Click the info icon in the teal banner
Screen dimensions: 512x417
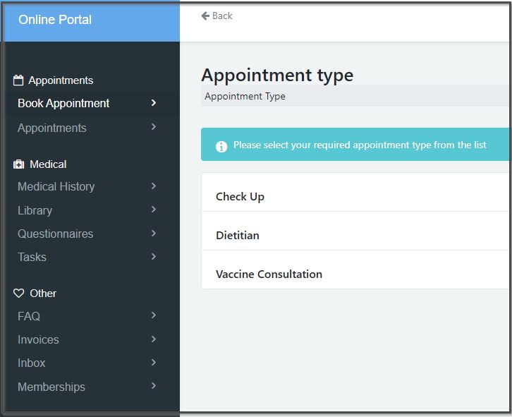click(221, 146)
